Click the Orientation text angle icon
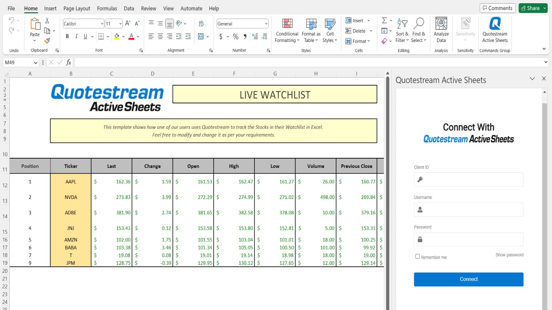This screenshot has height=310, width=552. point(179,23)
